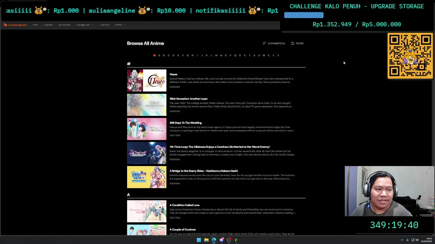Click the 11eyes description starting 'Satsuki Kakeru'
This screenshot has height=244, width=435.
231,80
